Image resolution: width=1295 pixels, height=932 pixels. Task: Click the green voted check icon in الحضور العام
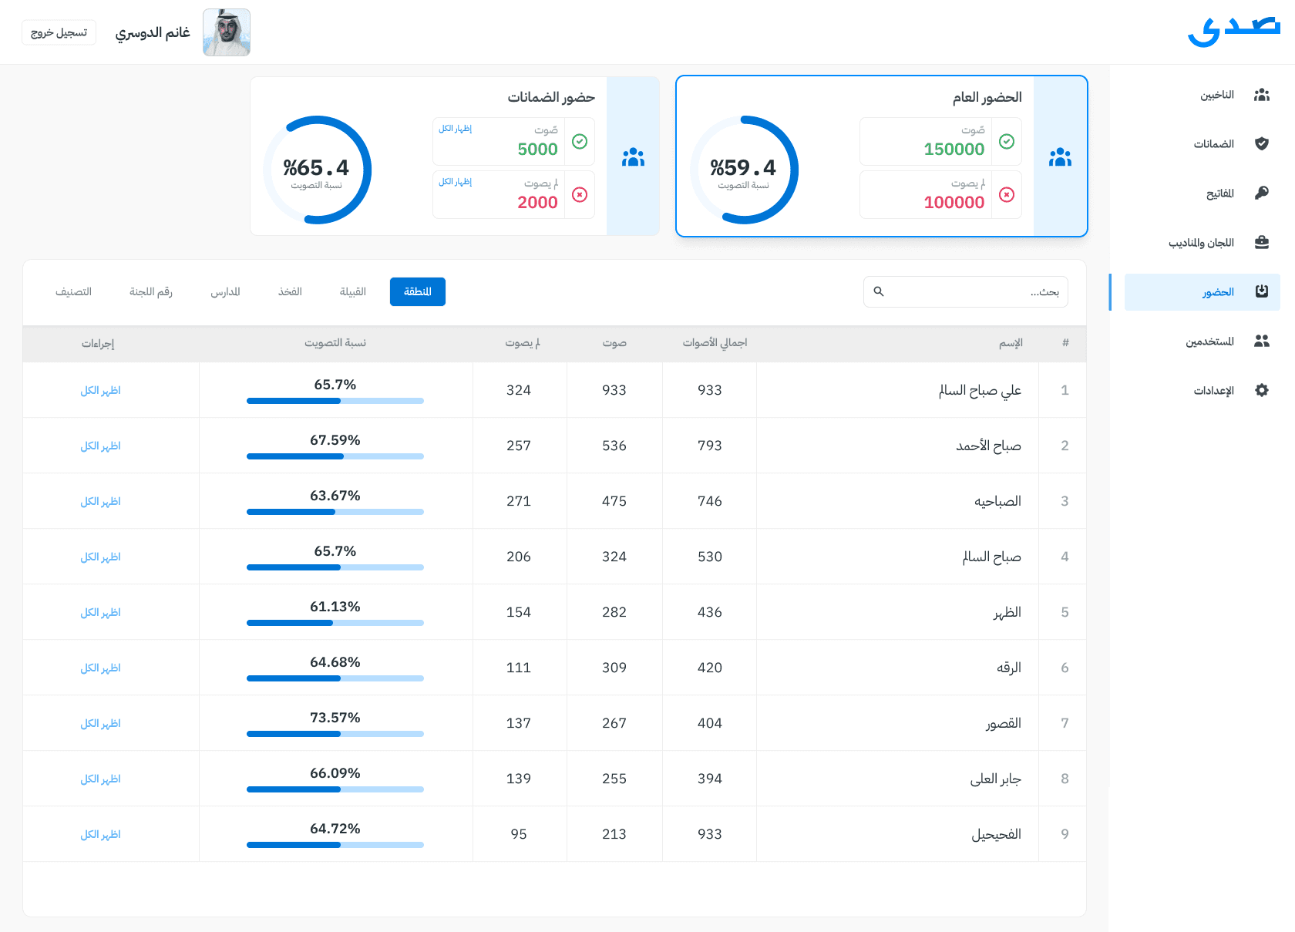[1006, 142]
